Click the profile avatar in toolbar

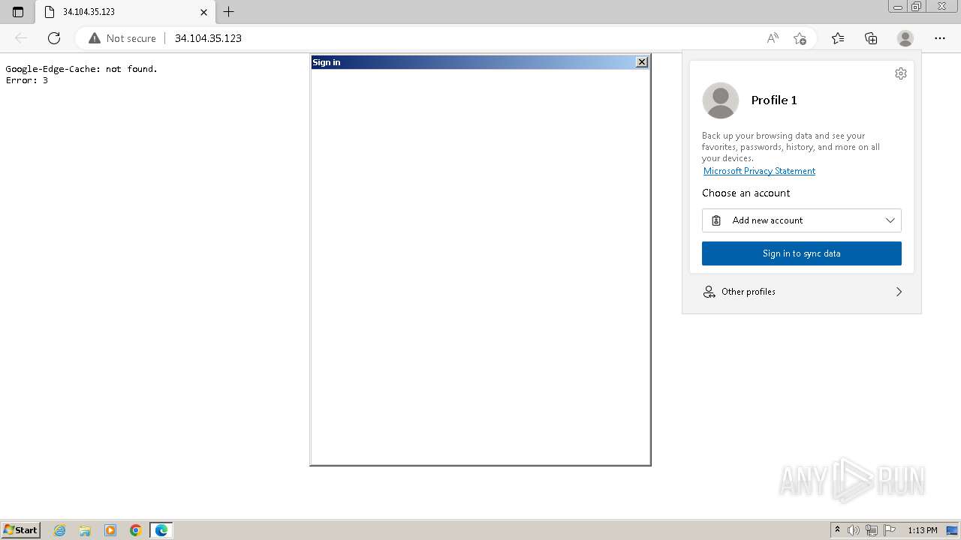click(x=905, y=38)
